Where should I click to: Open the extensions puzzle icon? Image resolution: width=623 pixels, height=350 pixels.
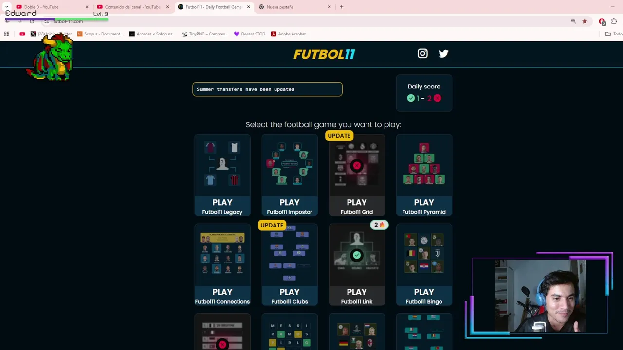click(614, 21)
